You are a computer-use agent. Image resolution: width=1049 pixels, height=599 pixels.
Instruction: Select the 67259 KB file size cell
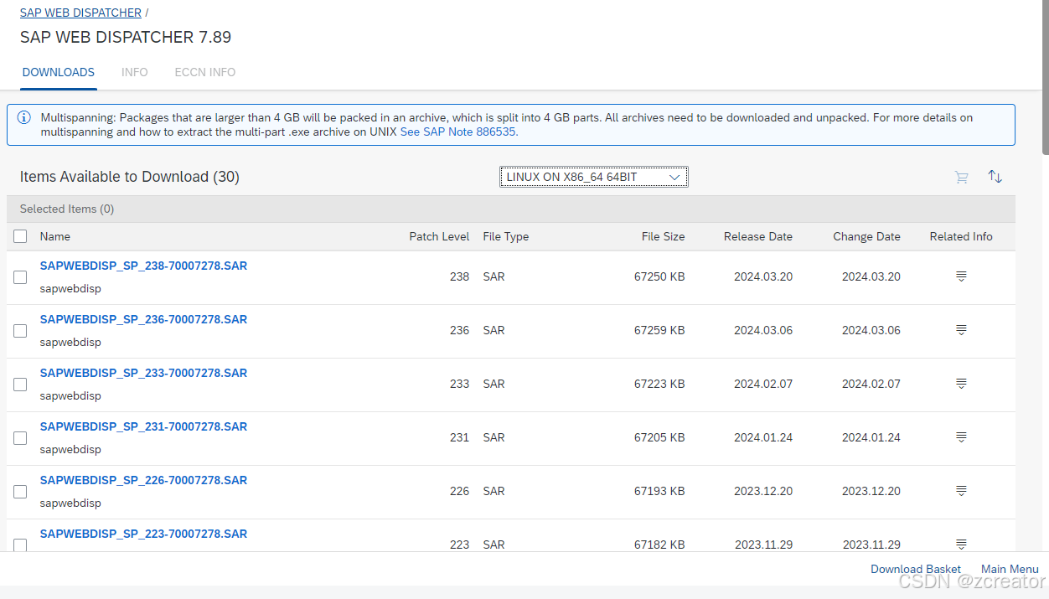pos(659,330)
